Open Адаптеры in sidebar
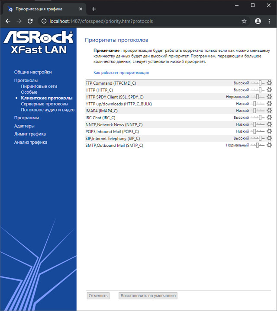277x311 pixels. click(x=24, y=126)
